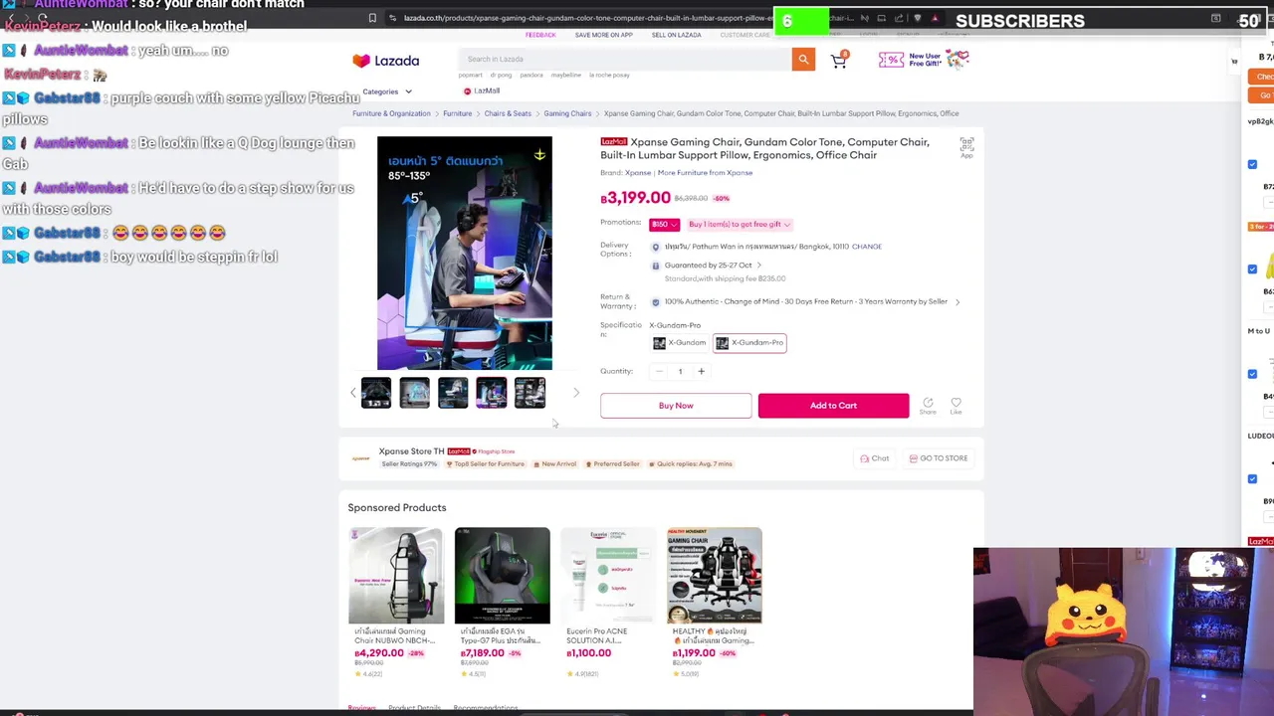
Task: Click the quantity value field
Action: [x=680, y=372]
